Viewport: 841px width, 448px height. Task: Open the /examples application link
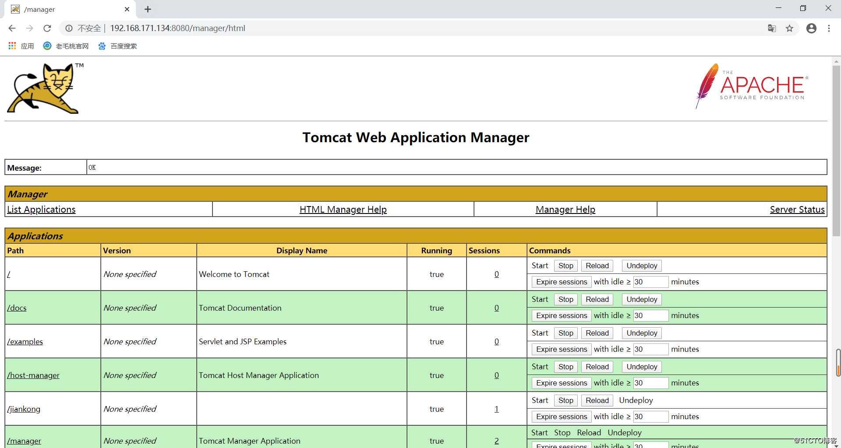coord(25,342)
